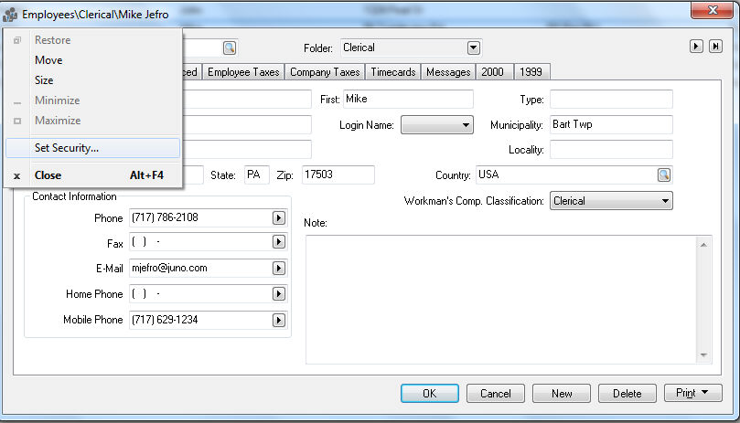The width and height of the screenshot is (740, 423).
Task: Click the arrow button beside Phone field
Action: click(x=279, y=218)
